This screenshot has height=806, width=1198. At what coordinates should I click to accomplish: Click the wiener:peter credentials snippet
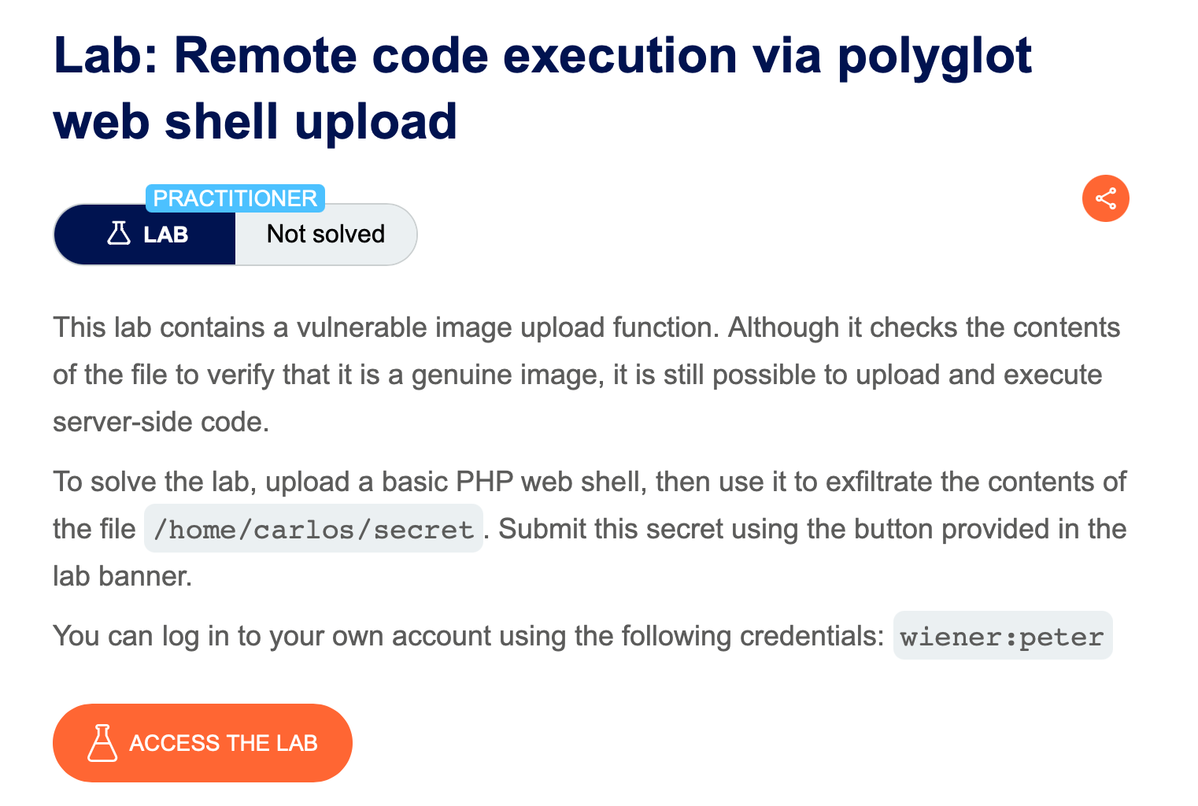(1002, 636)
